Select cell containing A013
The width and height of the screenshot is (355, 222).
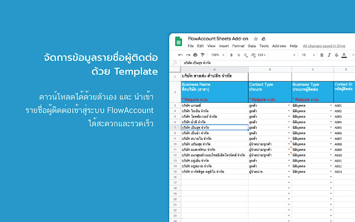tap(344, 171)
